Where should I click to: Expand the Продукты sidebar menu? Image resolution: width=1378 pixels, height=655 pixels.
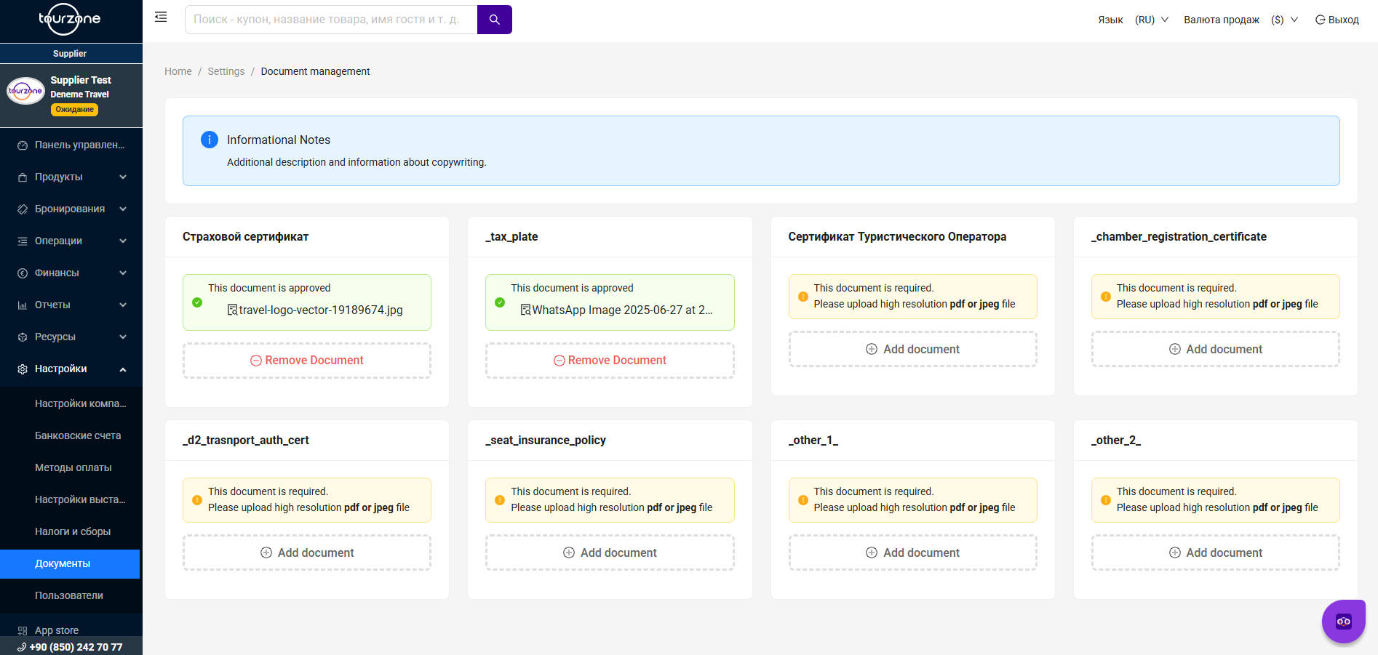[x=71, y=177]
